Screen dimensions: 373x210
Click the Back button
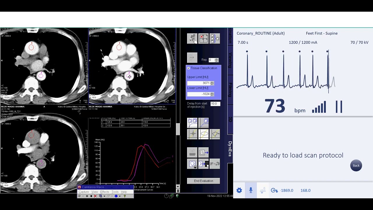pos(356,165)
